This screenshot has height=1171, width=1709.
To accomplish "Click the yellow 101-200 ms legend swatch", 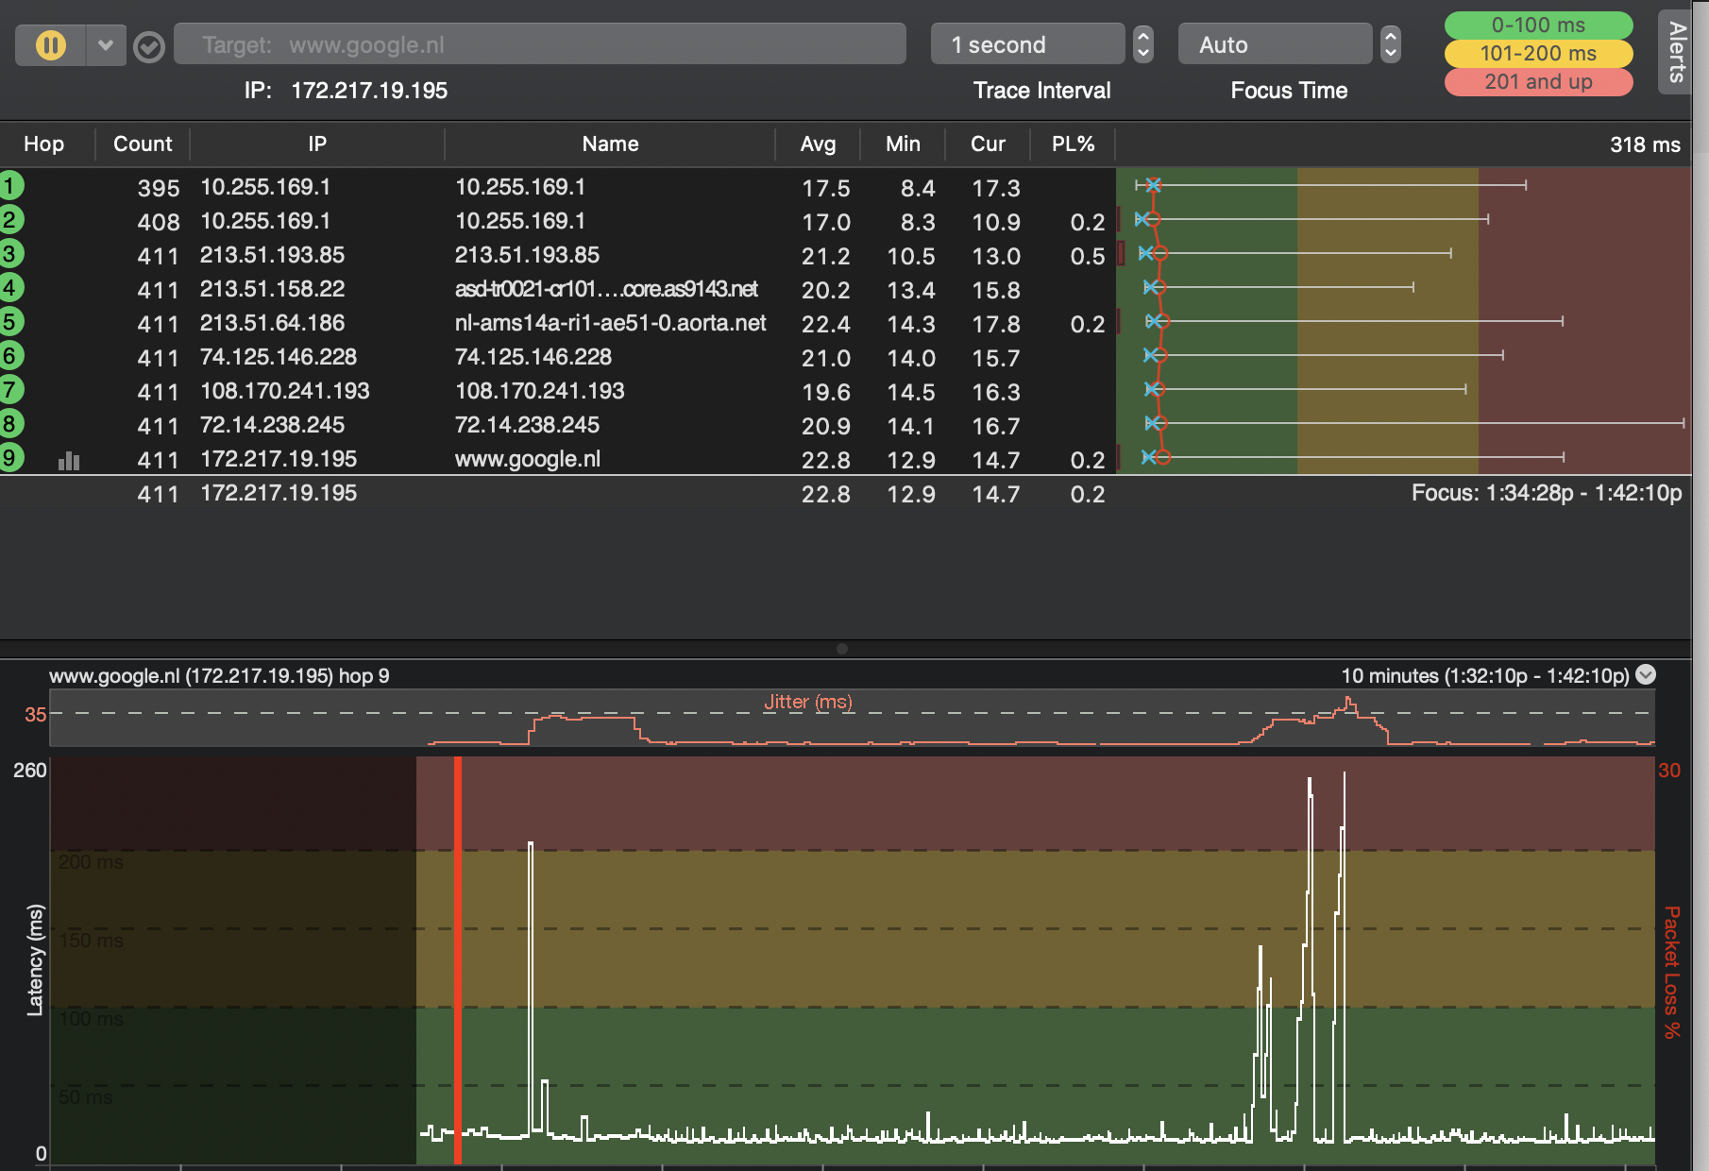I will click(x=1537, y=53).
